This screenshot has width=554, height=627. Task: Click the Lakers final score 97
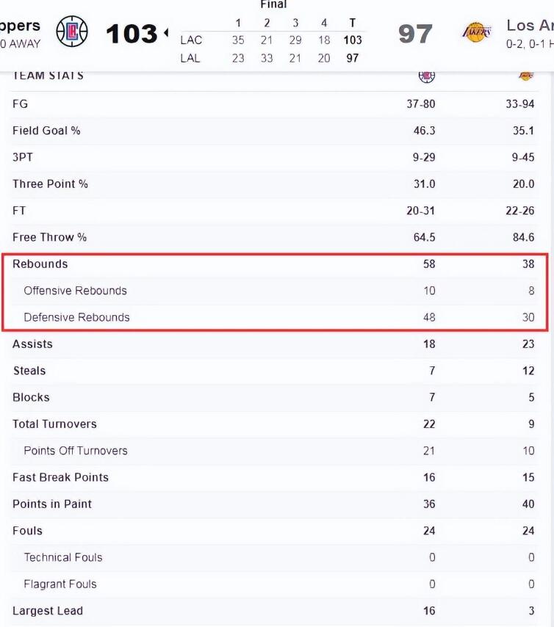pos(415,33)
